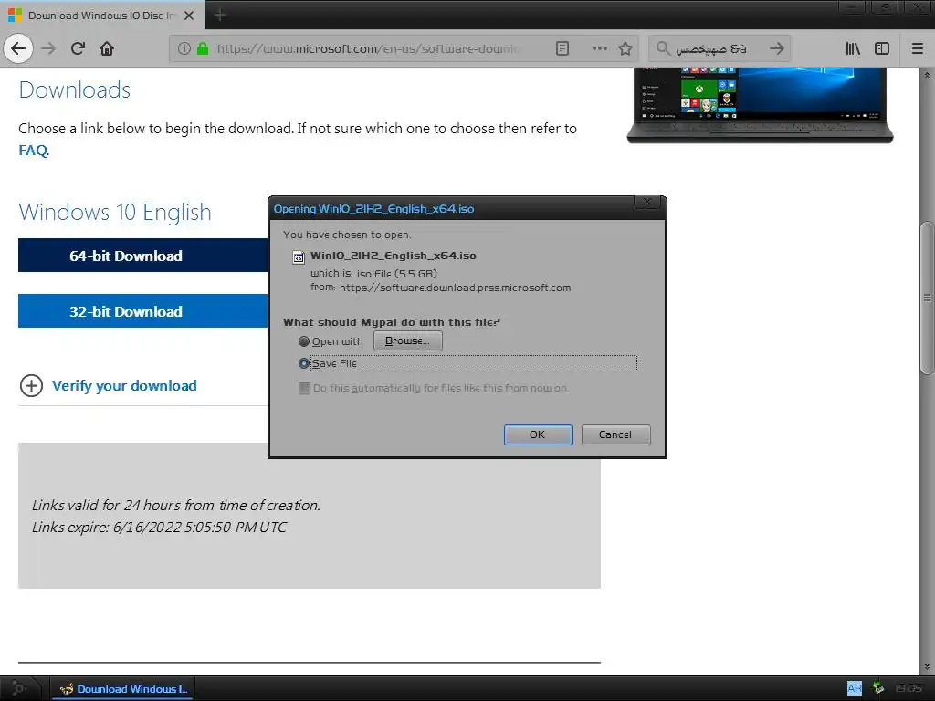Click the Downloads heading text
Screen dimensions: 935x701
pos(75,89)
